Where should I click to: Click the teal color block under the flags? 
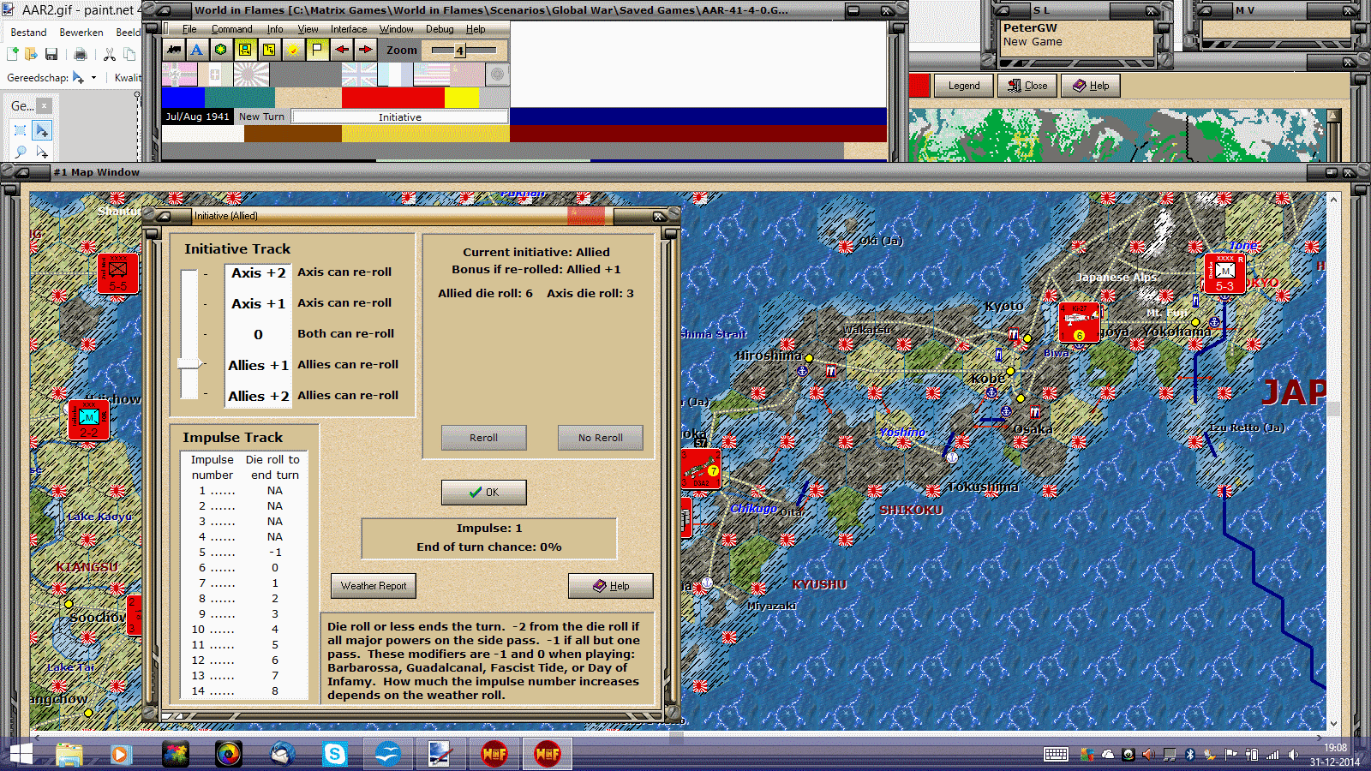coord(240,98)
